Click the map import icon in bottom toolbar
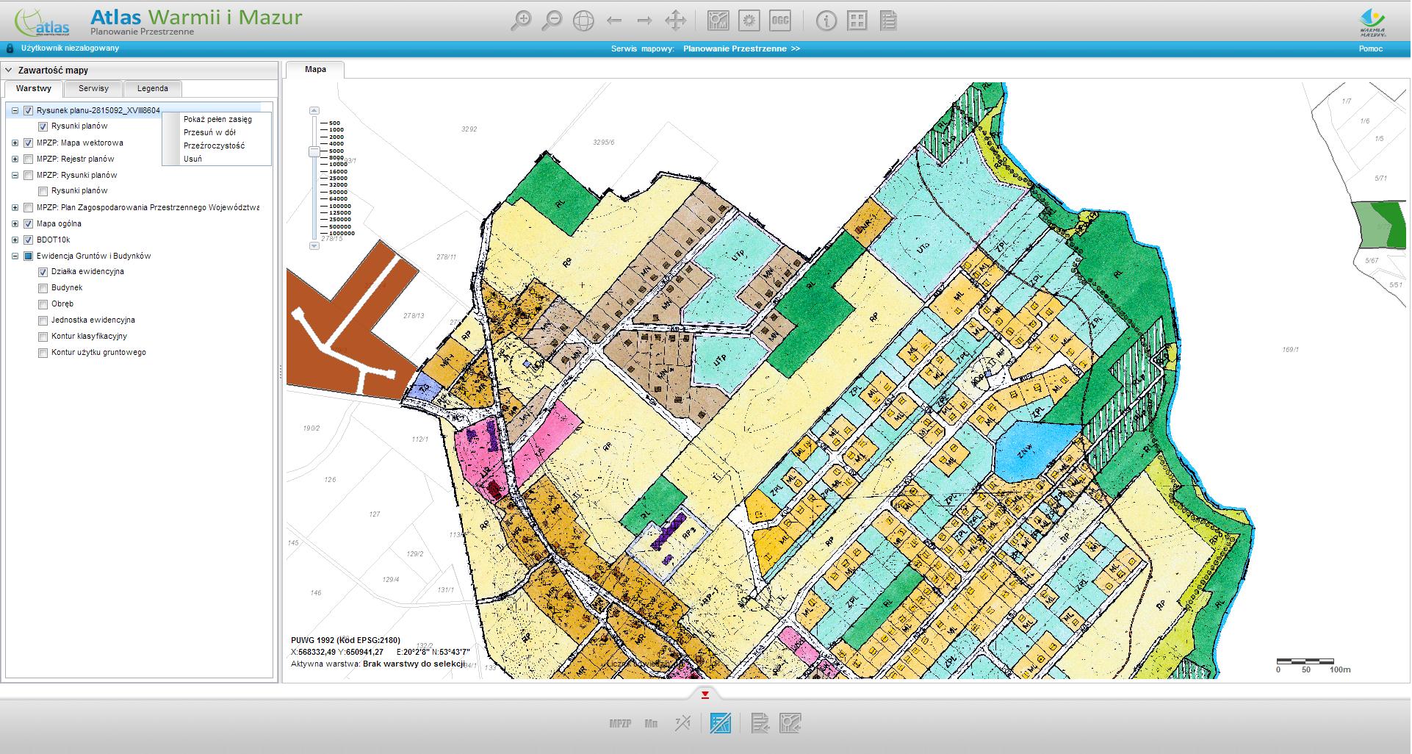 coord(790,723)
